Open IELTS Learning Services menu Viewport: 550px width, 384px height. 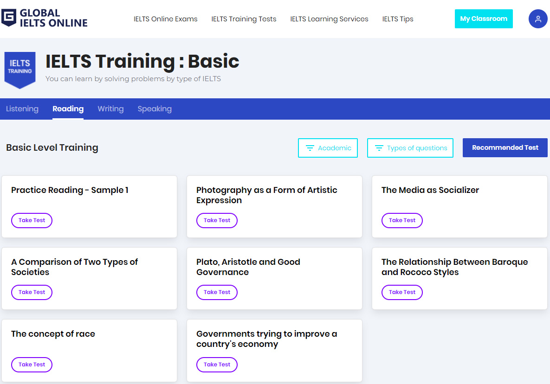click(329, 19)
